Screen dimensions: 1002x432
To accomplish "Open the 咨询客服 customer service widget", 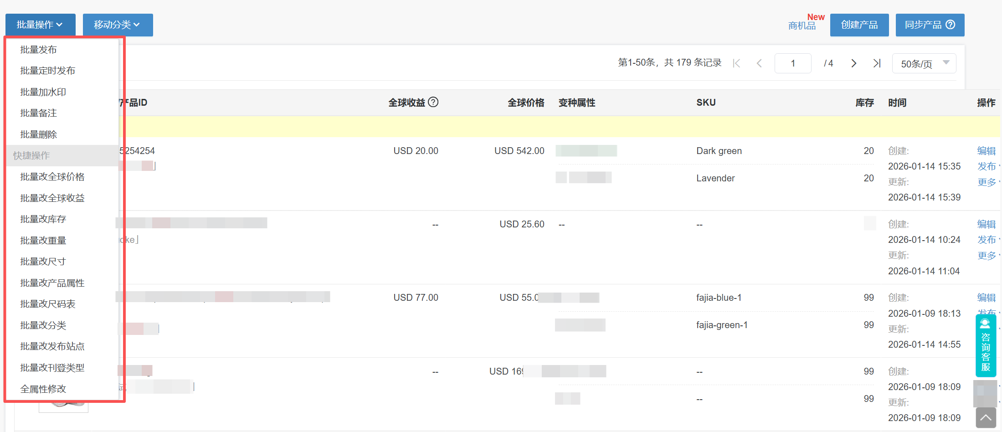I will click(986, 345).
